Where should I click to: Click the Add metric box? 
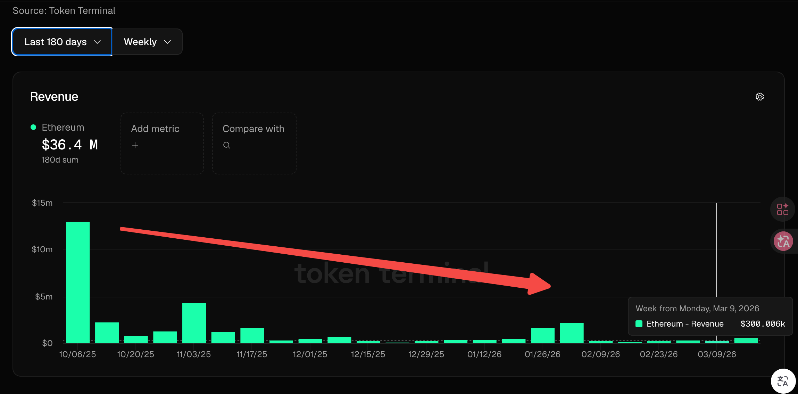click(162, 143)
